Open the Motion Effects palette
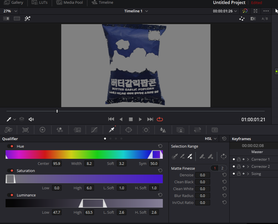Viewport: 278px width, 224px height. [x=77, y=130]
